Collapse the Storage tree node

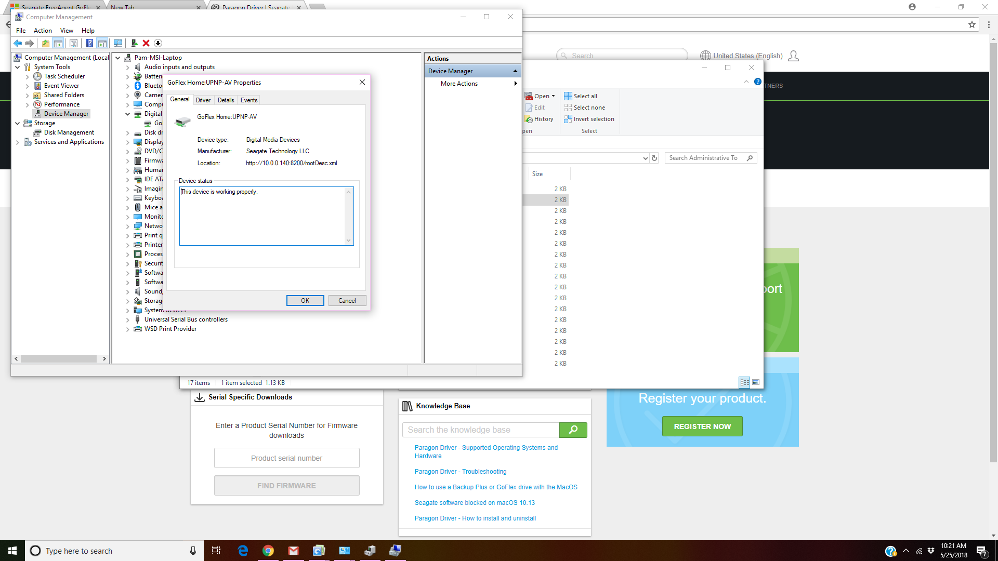click(x=17, y=123)
